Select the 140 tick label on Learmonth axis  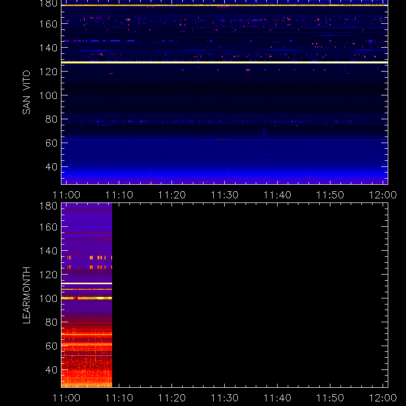click(48, 251)
